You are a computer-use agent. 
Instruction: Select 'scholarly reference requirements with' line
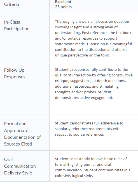(88, 129)
